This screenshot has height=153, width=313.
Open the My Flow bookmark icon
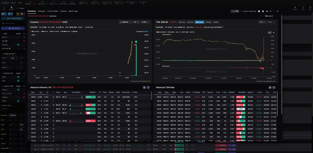(x=11, y=8)
